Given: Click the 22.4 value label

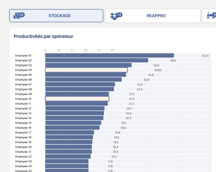Looking at the screenshot, I should click(139, 89).
